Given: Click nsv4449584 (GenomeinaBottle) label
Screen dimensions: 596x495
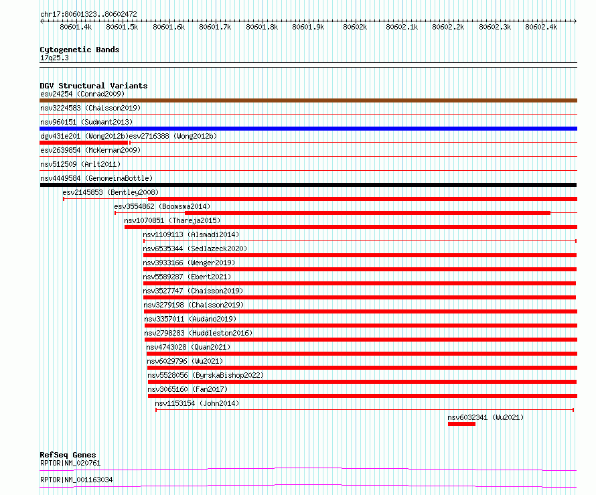Looking at the screenshot, I should click(x=96, y=178).
